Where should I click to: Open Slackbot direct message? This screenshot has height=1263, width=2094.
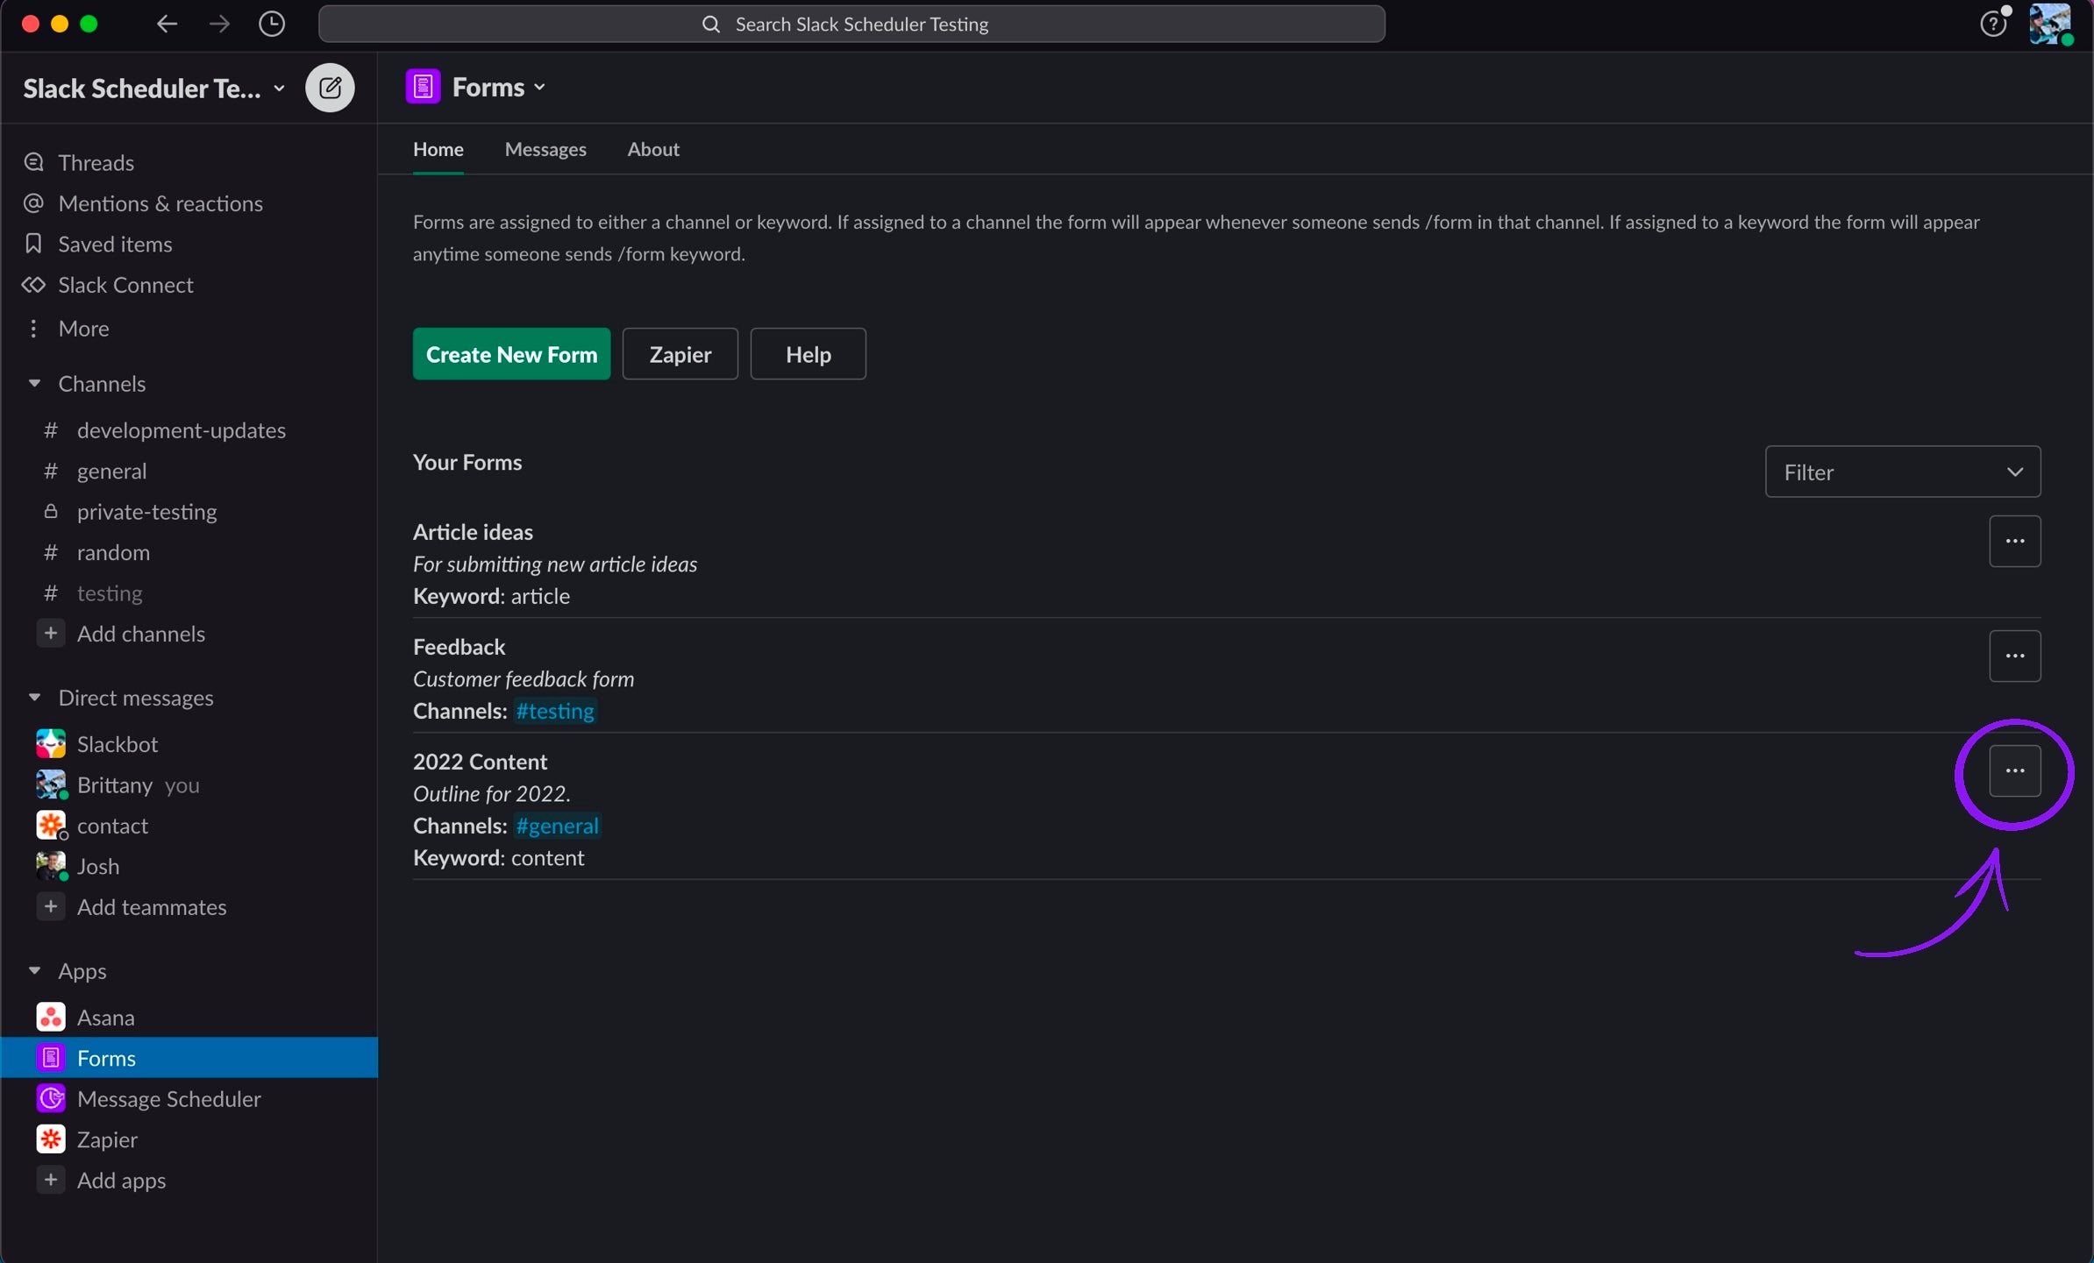pyautogui.click(x=117, y=743)
